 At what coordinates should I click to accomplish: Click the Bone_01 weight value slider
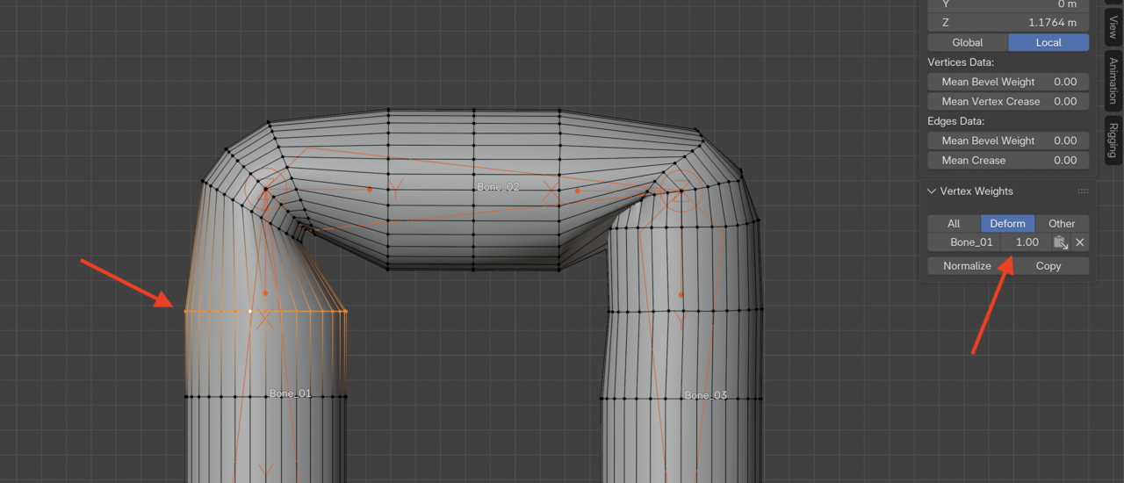[x=1026, y=242]
